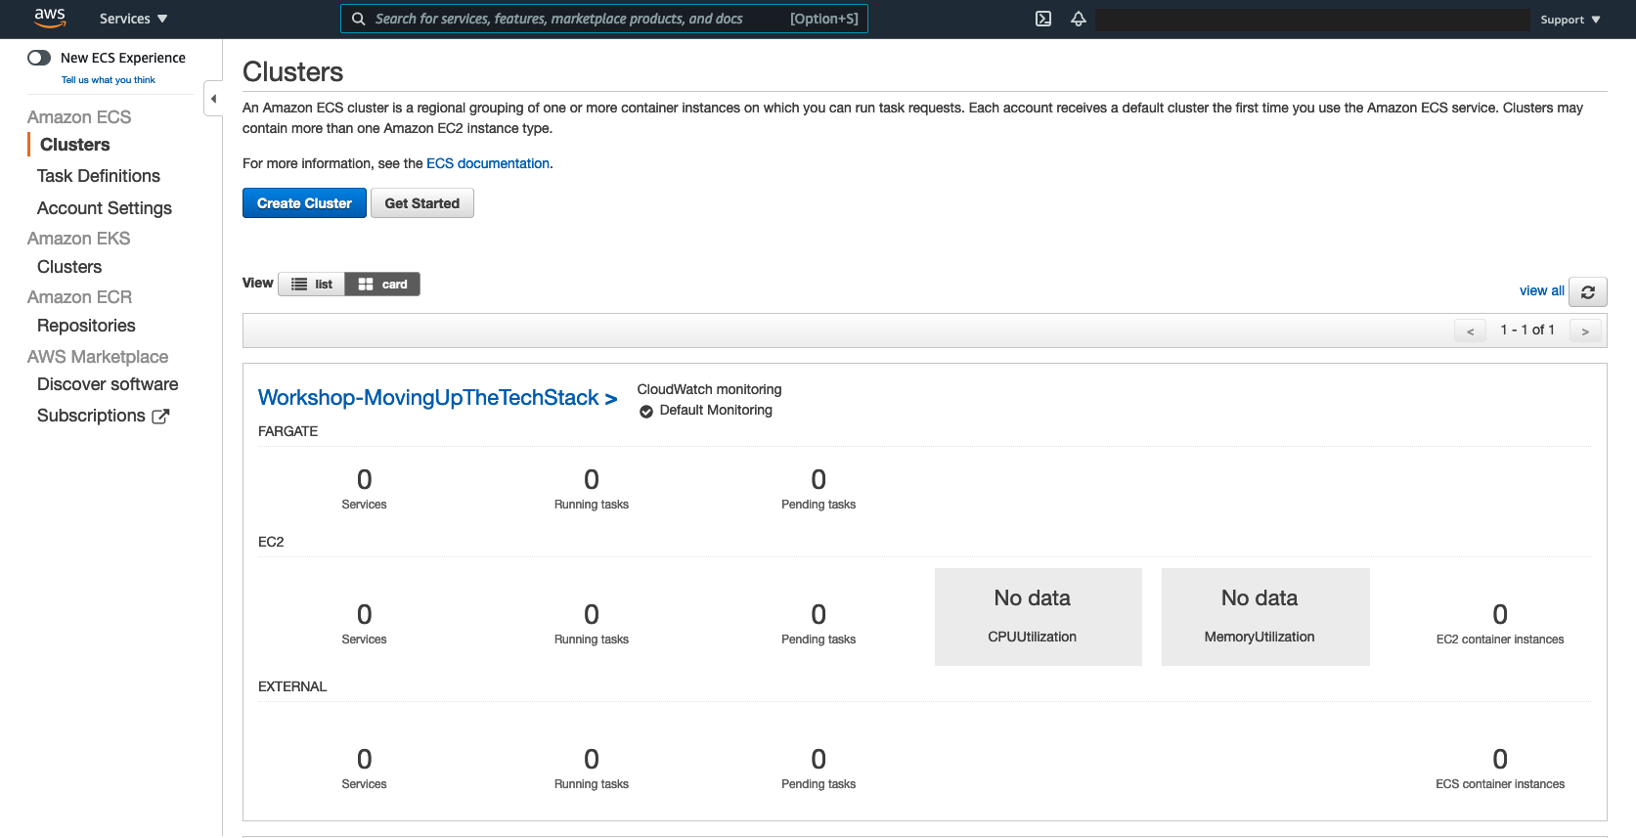
Task: Switch to list view
Action: (312, 284)
